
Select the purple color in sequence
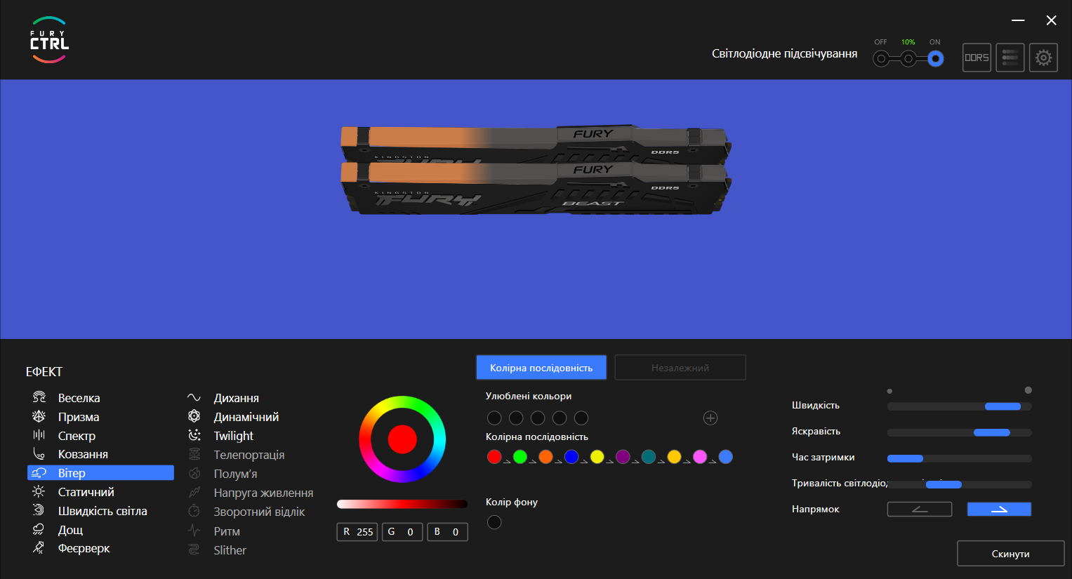tap(623, 457)
